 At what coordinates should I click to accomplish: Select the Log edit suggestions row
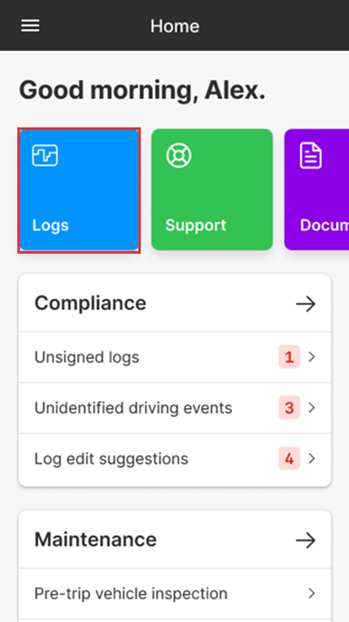[175, 460]
